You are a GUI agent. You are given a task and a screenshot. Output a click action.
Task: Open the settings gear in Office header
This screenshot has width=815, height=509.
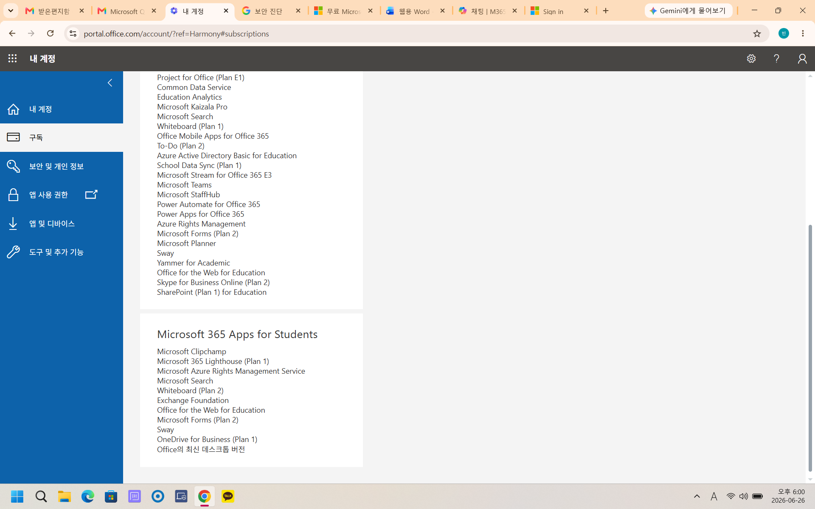tap(751, 59)
